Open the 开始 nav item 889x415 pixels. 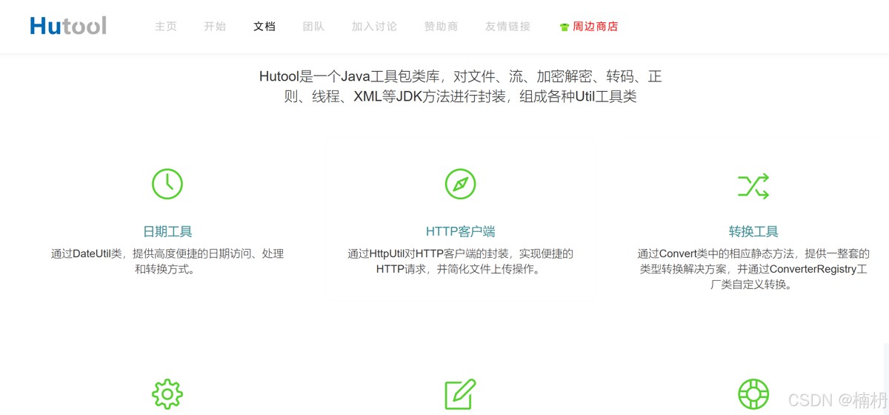(215, 26)
